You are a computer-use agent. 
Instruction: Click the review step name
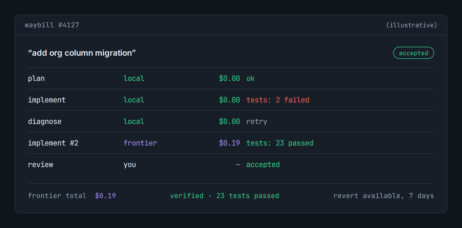40,165
